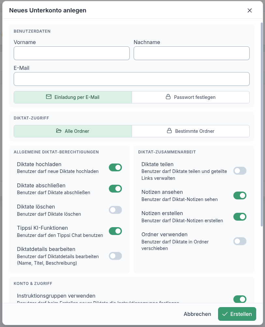Enable the Diktate löschen switch
The width and height of the screenshot is (265, 327).
(x=115, y=210)
